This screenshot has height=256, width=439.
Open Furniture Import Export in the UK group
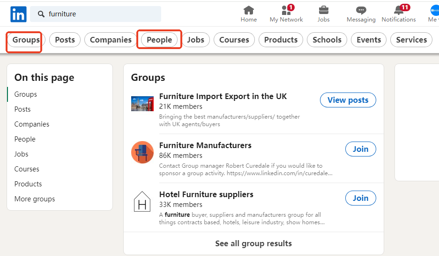tap(223, 96)
